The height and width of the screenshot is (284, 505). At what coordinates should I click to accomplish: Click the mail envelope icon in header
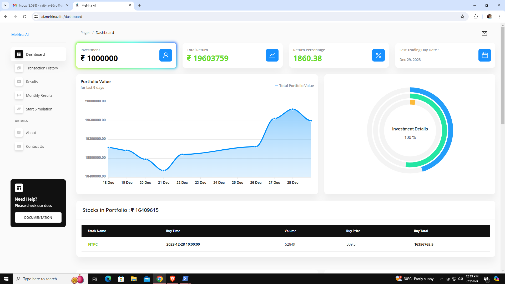coord(484,33)
